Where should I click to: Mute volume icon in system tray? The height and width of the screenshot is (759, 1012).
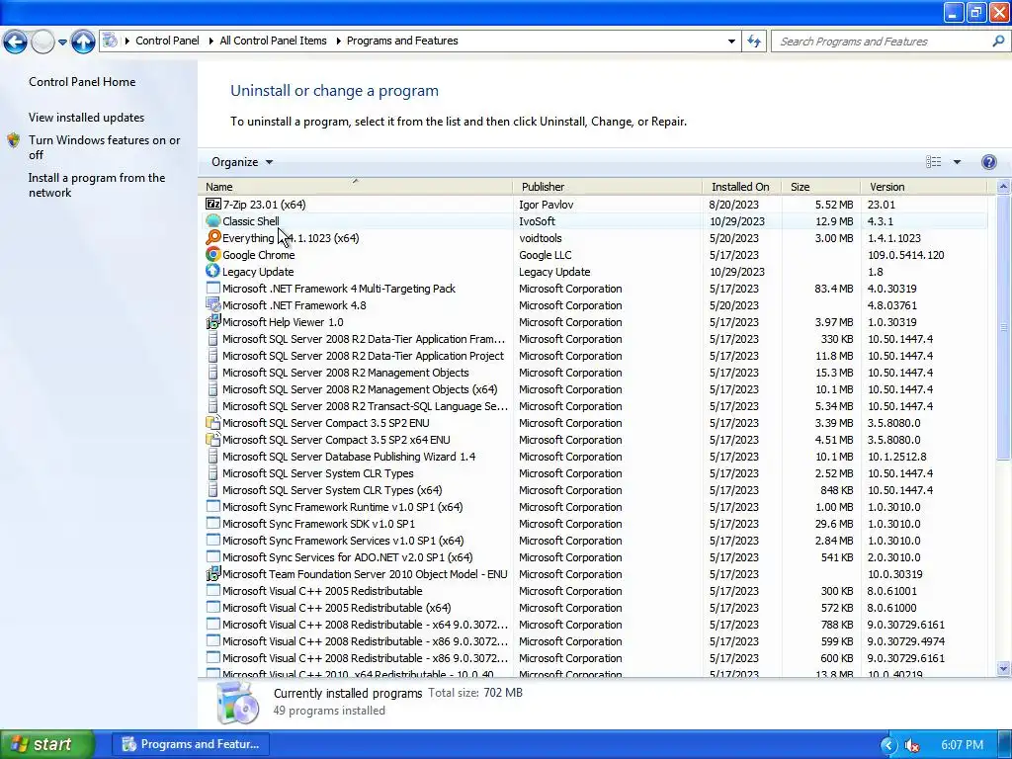pos(912,745)
